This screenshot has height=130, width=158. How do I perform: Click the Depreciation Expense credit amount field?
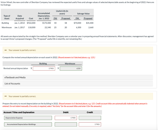pyautogui.click(x=90, y=118)
